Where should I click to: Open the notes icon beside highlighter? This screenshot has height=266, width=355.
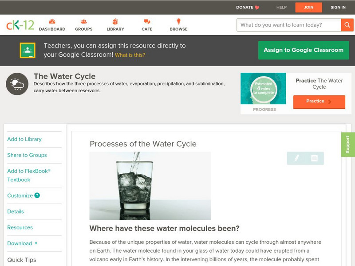point(314,158)
